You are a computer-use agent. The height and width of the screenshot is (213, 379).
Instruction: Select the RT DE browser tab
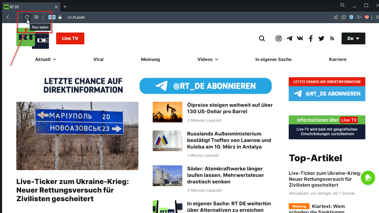click(31, 7)
